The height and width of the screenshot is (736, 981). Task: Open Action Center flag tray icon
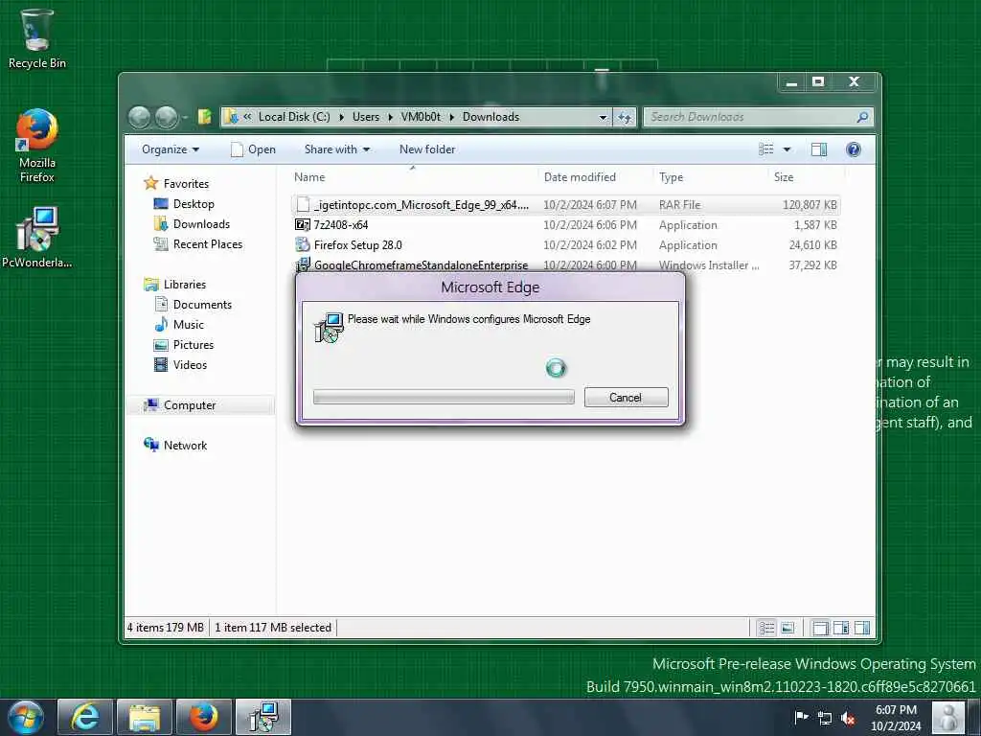pyautogui.click(x=801, y=717)
